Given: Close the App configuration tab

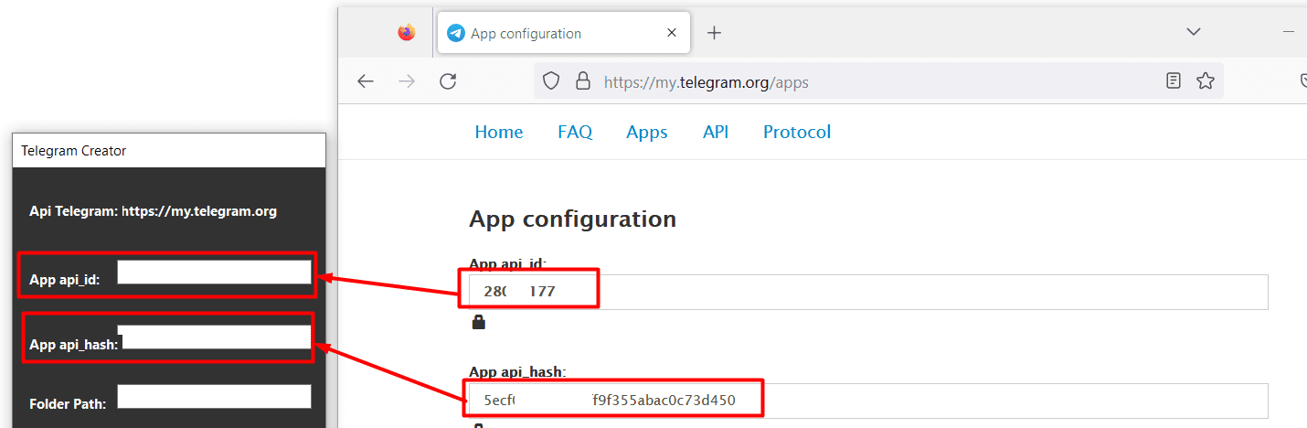Looking at the screenshot, I should coord(672,33).
